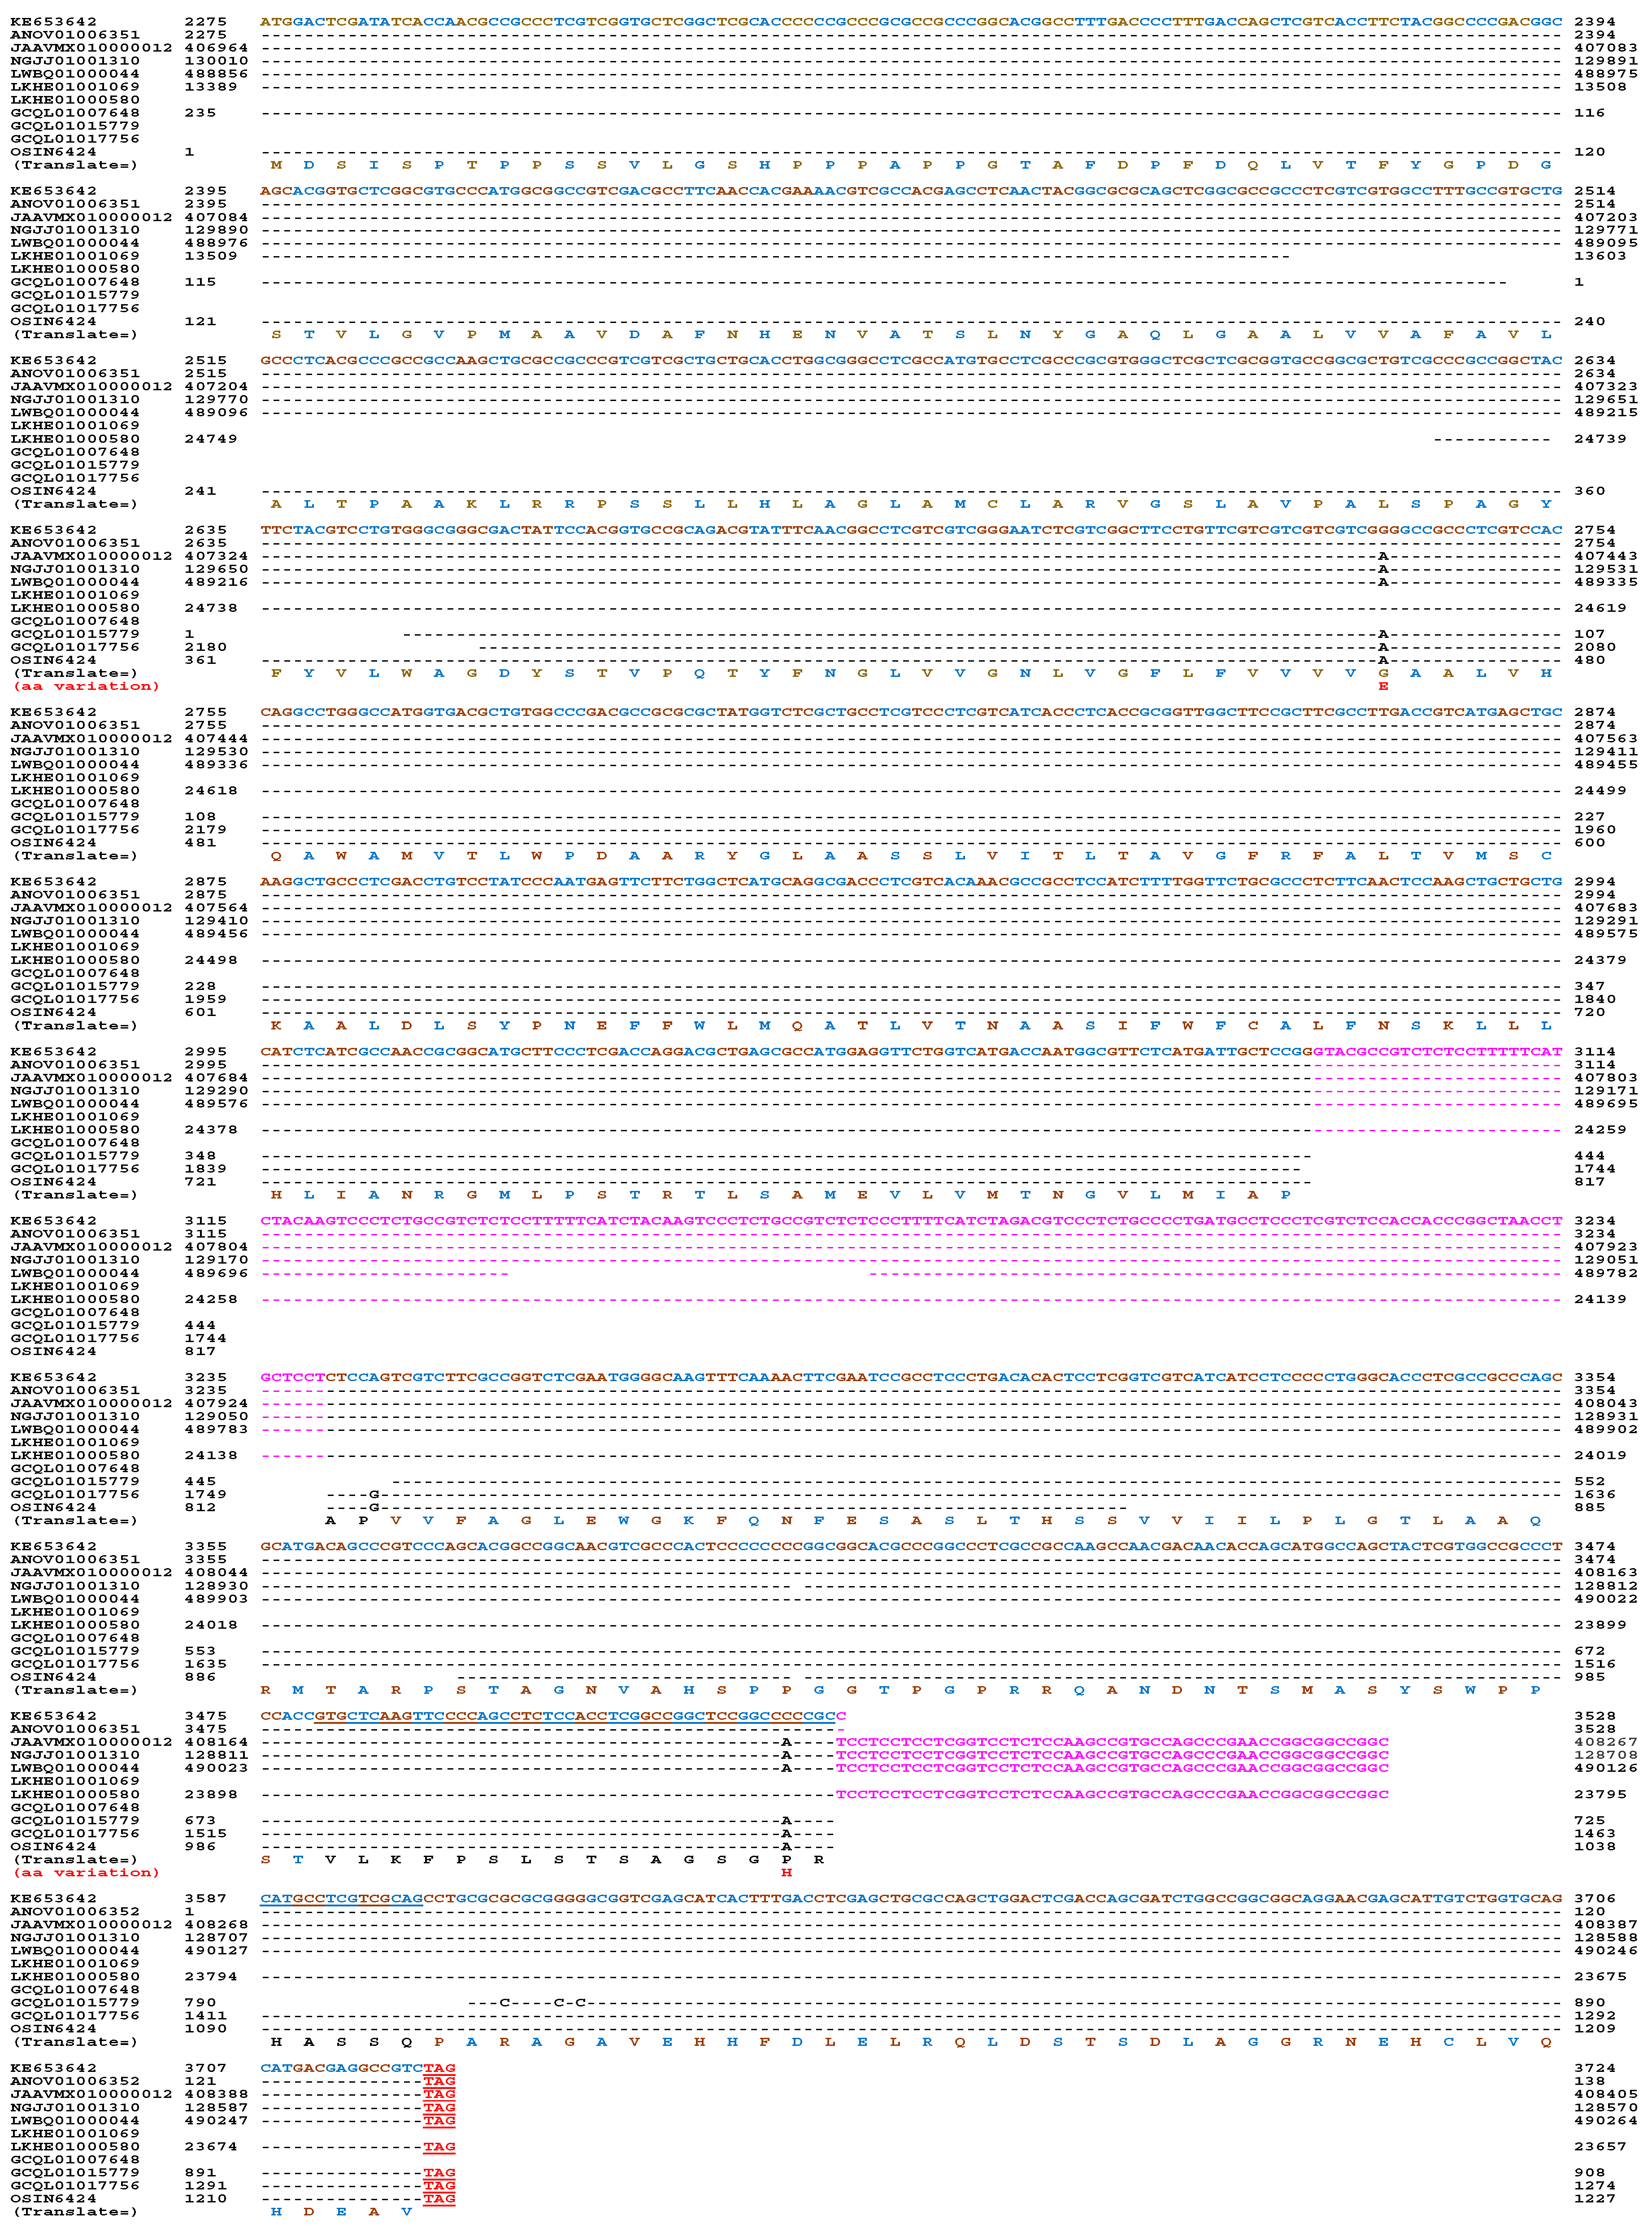1652x2228 pixels.
Task: Click the ANOV01006352 label beside position 121
Action: [x=75, y=2080]
